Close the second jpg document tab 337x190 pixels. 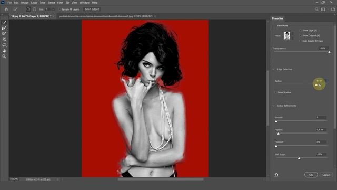(155, 16)
